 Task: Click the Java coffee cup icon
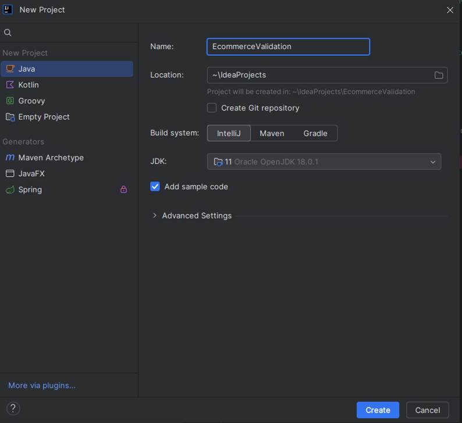point(10,69)
